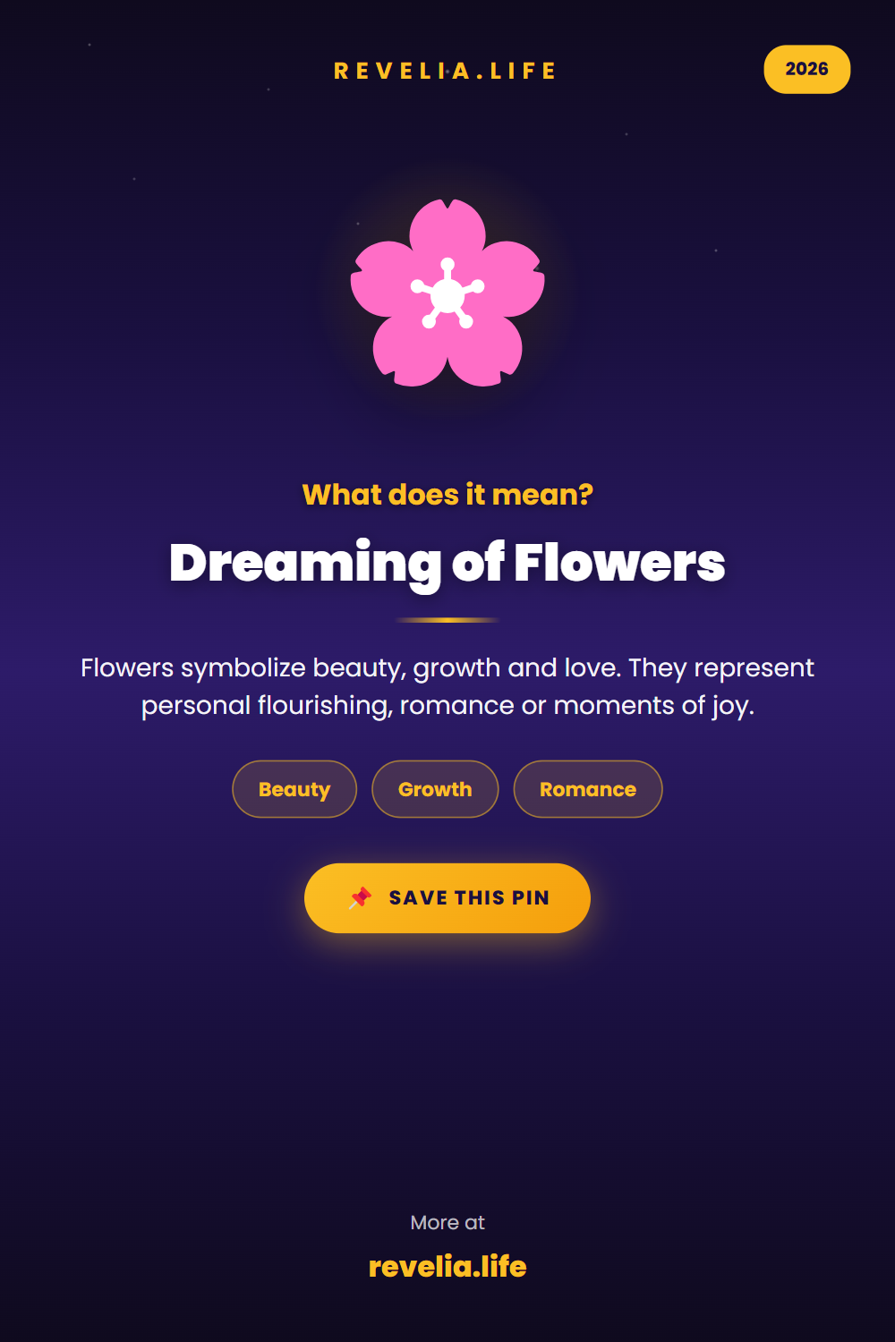This screenshot has height=1342, width=895.
Task: Select the Beauty tag
Action: pyautogui.click(x=294, y=789)
